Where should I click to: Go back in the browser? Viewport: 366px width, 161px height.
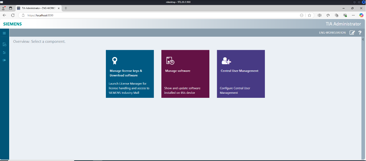coord(4,15)
